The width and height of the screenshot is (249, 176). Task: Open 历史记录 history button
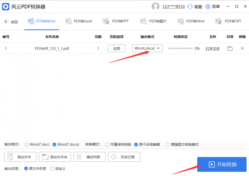click(x=124, y=157)
